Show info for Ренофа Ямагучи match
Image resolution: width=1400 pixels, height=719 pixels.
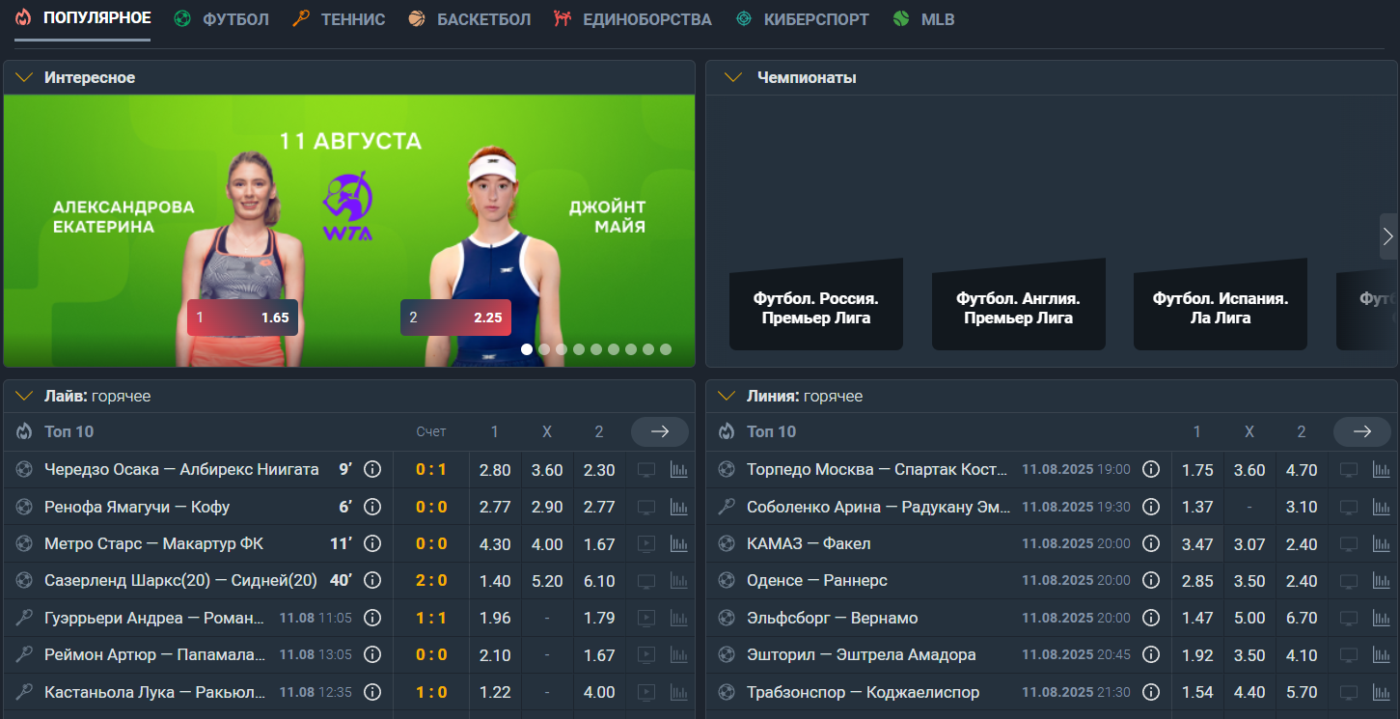tap(372, 507)
